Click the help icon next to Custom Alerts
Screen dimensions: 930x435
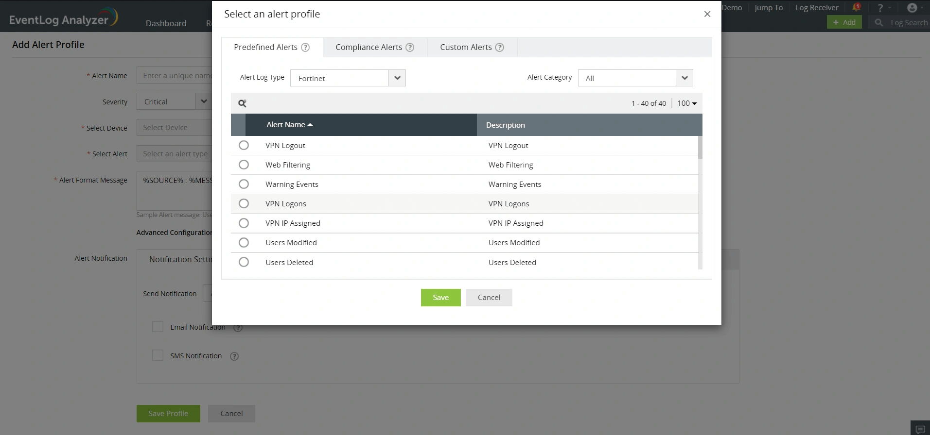click(x=499, y=47)
